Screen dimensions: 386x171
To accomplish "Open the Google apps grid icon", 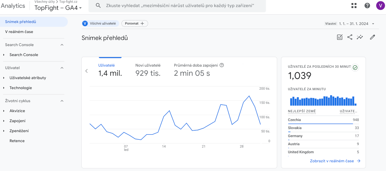I will pyautogui.click(x=354, y=5).
